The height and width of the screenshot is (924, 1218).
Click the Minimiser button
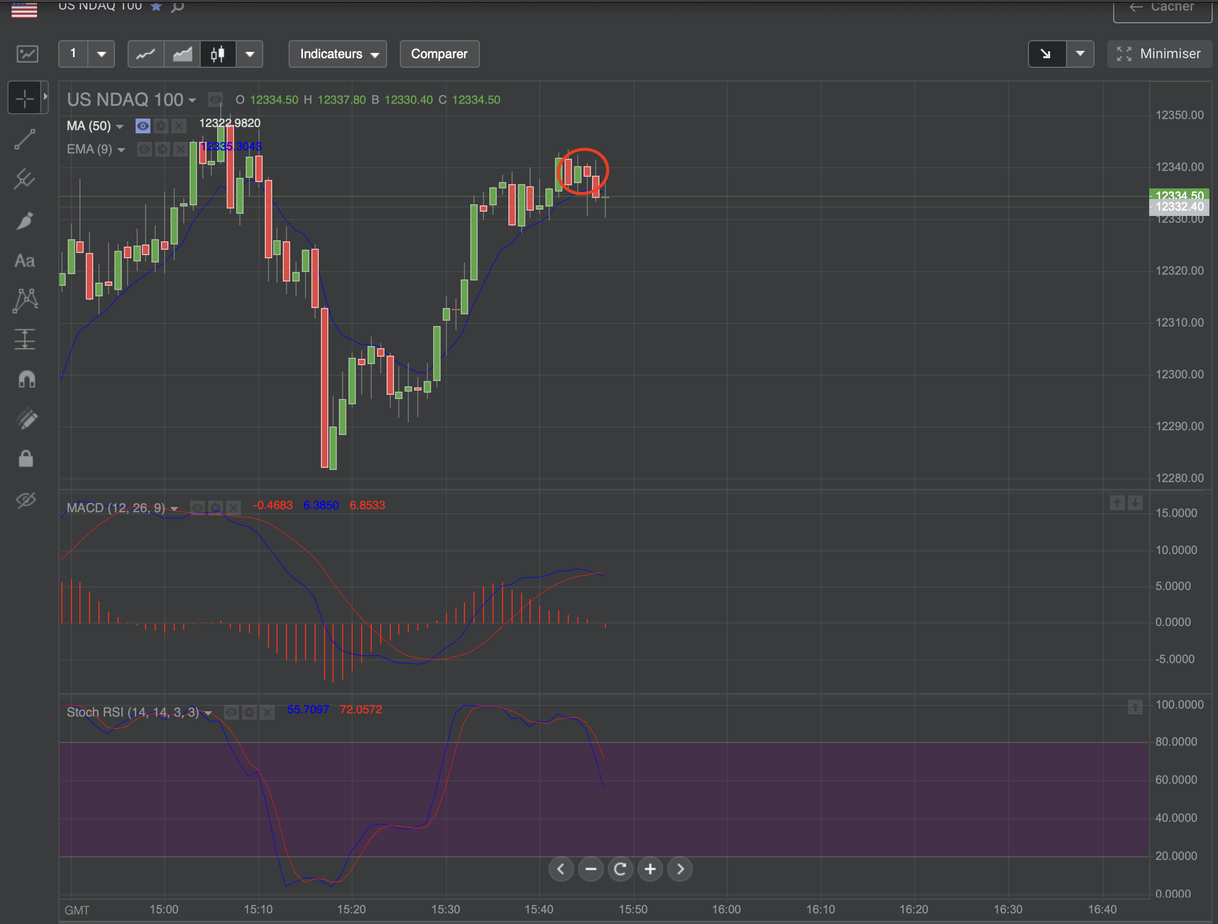pos(1159,54)
